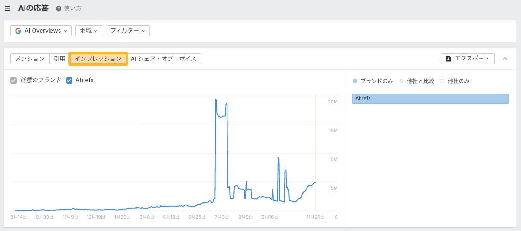This screenshot has width=521, height=231.
Task: Click the question mark help icon
Action: (59, 9)
